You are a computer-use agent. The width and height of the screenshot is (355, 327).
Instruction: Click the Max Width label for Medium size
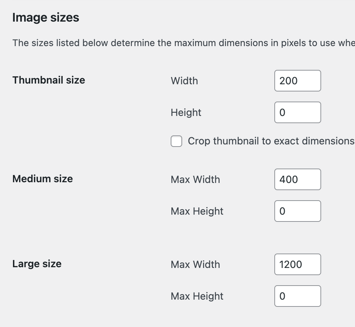[195, 179]
